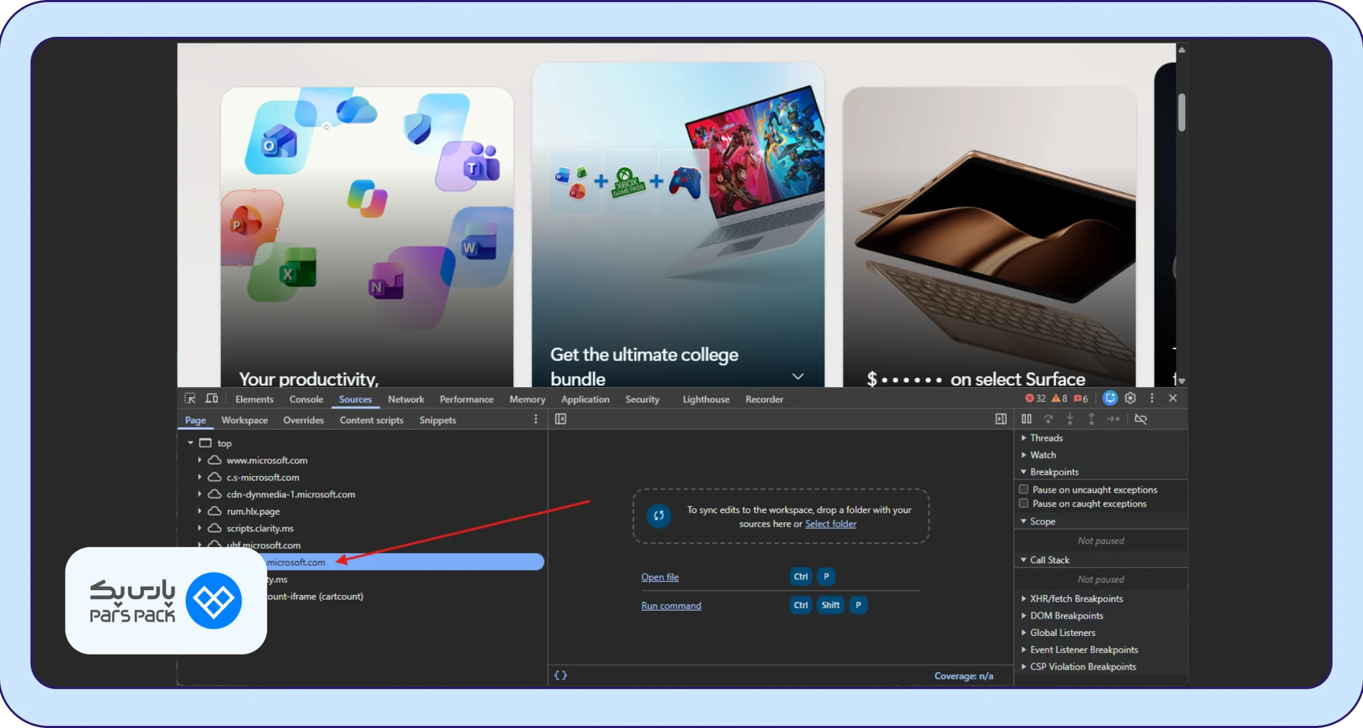The width and height of the screenshot is (1363, 728).
Task: Click the Select folder link
Action: 831,523
